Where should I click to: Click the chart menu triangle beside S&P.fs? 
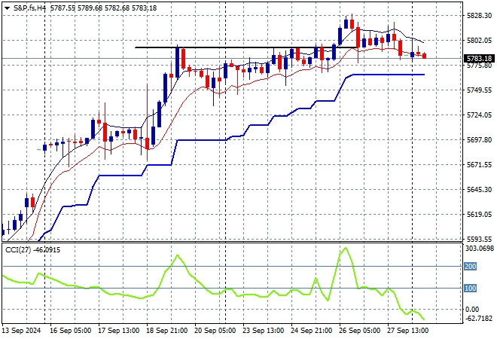[7, 8]
